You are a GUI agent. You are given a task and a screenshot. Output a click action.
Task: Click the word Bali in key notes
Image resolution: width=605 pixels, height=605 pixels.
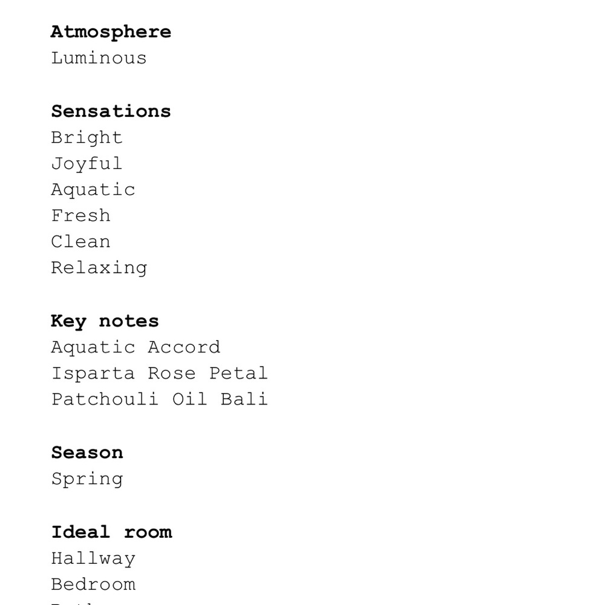[x=244, y=399]
